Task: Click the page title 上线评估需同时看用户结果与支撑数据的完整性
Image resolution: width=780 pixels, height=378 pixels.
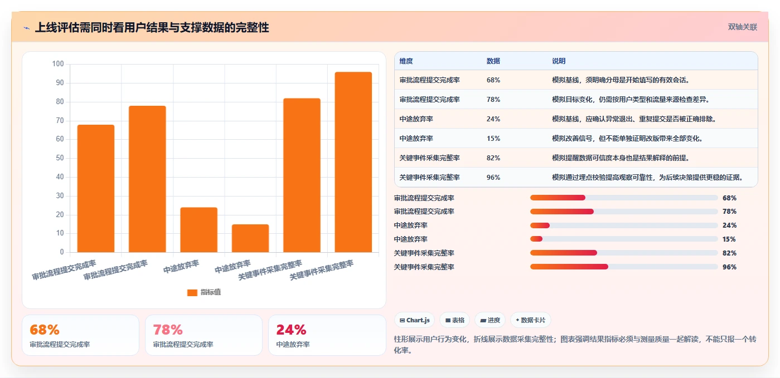Action: pyautogui.click(x=152, y=28)
